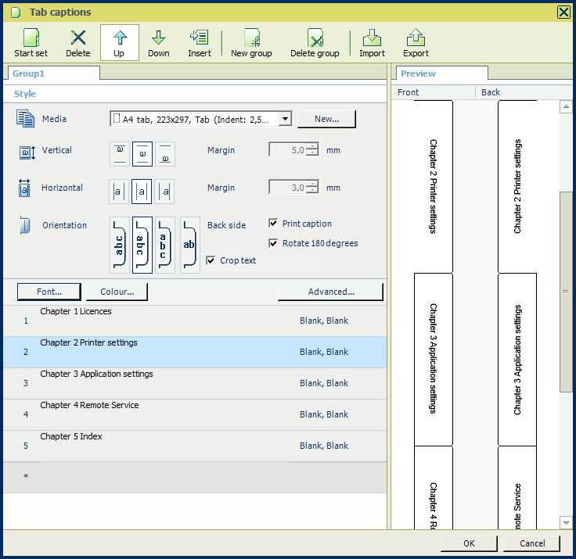
Task: Delete the selected tab caption
Action: (x=78, y=43)
